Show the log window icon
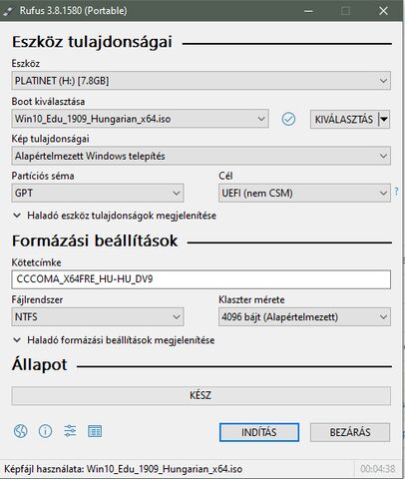Screen dimensions: 405x479 click(x=95, y=431)
